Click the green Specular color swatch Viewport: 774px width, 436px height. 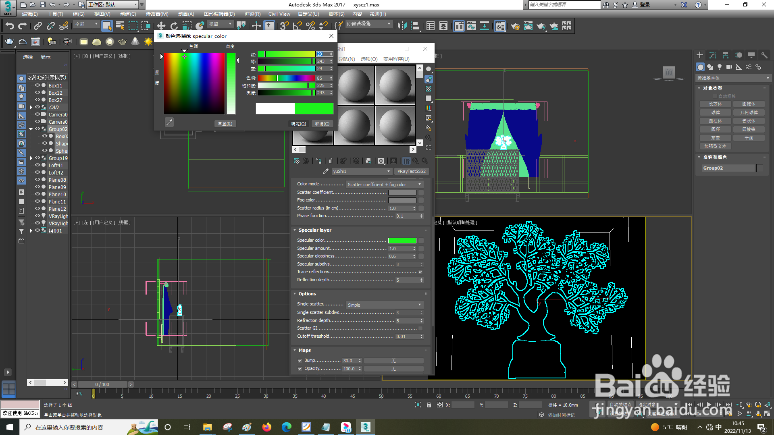402,241
